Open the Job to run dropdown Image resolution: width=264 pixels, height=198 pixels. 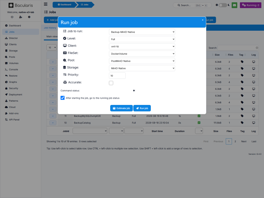[x=142, y=32]
